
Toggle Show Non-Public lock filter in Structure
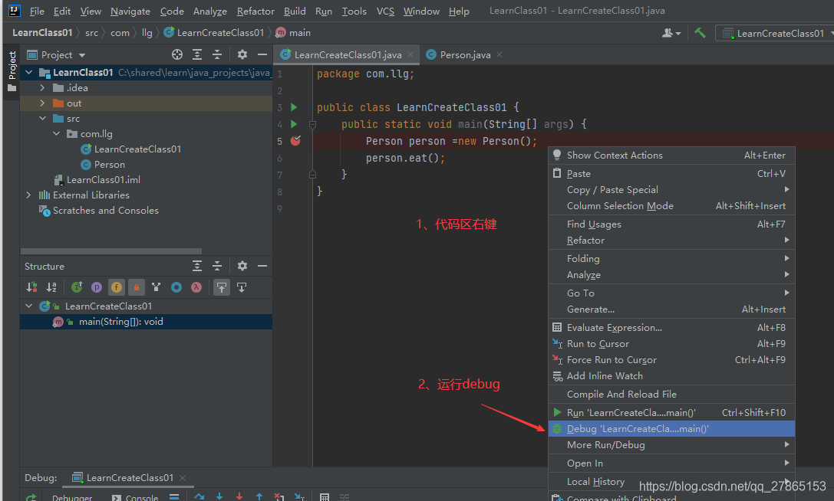[x=137, y=287]
